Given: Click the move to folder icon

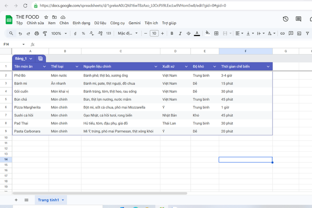Looking at the screenshot, I should (54, 17).
